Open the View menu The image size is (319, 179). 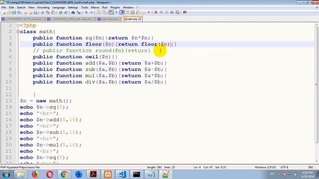click(31, 7)
